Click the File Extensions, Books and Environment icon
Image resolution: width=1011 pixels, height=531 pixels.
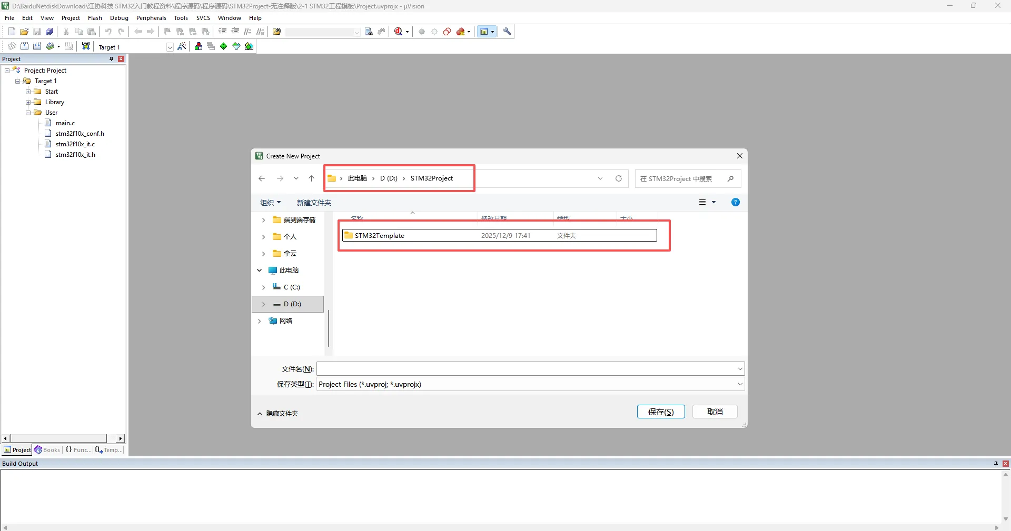coord(199,46)
